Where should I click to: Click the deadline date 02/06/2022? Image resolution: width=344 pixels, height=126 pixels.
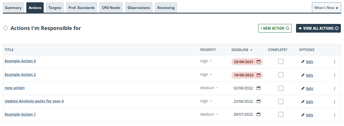pos(243,88)
